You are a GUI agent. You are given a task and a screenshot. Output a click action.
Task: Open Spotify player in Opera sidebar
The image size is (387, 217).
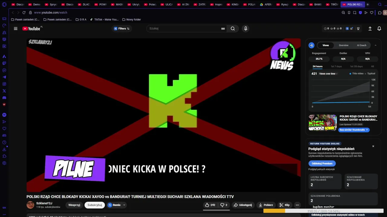click(4, 115)
